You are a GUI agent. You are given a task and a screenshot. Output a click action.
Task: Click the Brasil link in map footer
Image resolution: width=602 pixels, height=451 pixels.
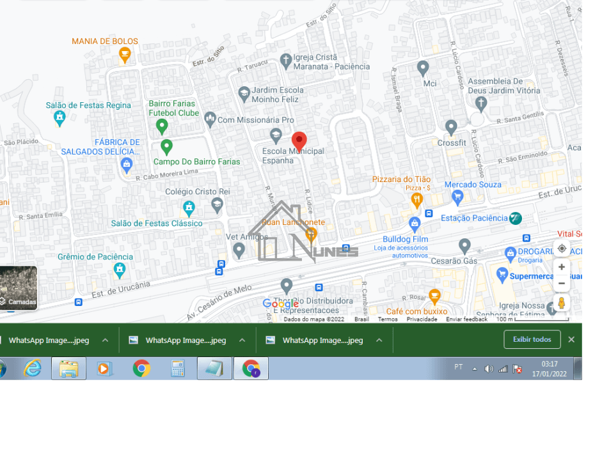361,319
